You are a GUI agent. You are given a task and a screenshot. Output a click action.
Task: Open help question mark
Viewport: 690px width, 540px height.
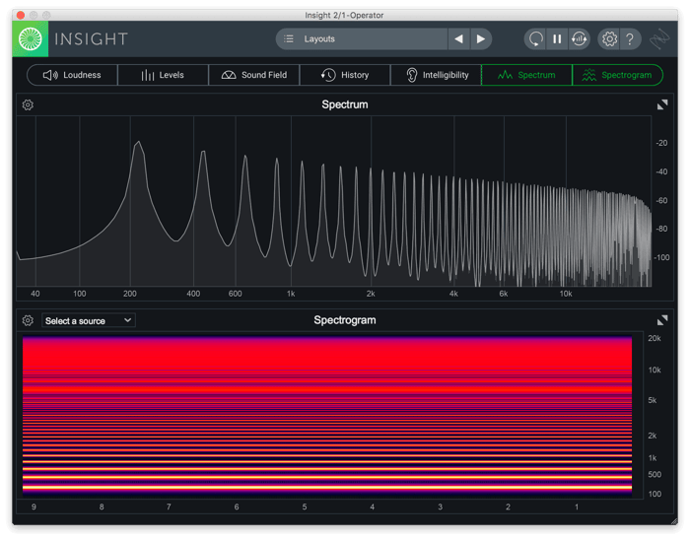coord(630,39)
